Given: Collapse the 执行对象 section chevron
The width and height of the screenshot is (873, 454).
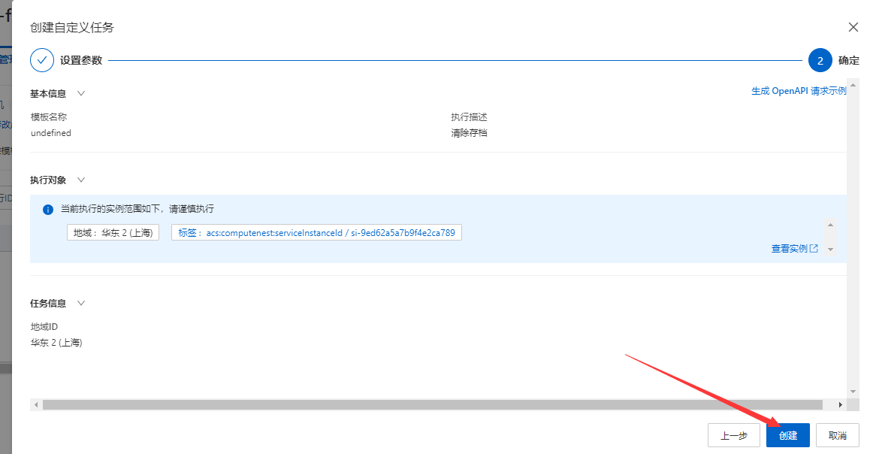Looking at the screenshot, I should pos(80,180).
